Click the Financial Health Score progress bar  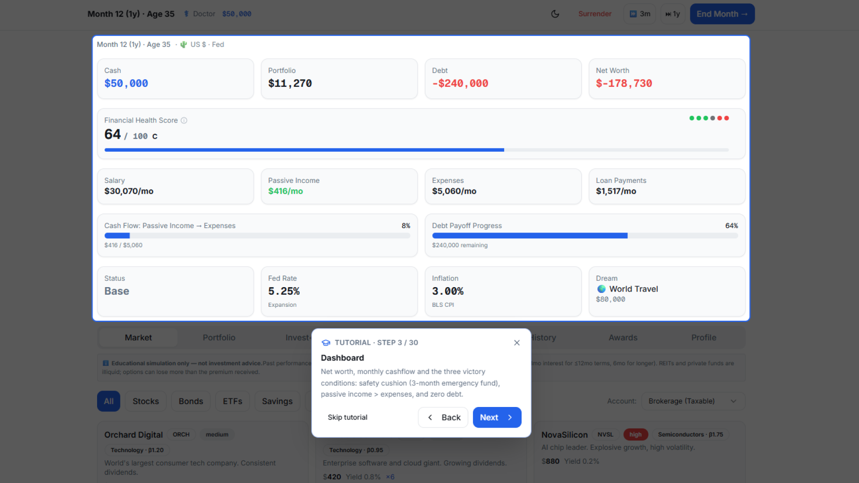(417, 150)
